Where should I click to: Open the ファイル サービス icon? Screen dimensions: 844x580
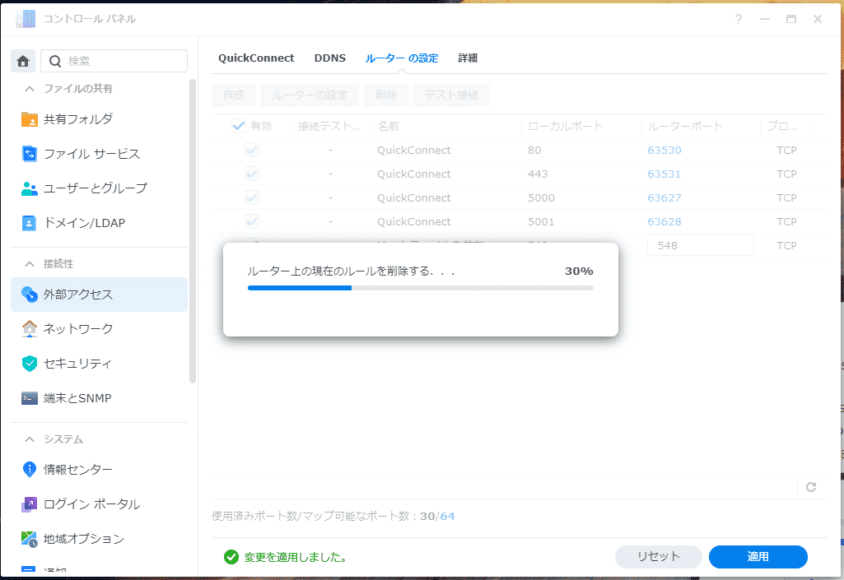[x=29, y=154]
